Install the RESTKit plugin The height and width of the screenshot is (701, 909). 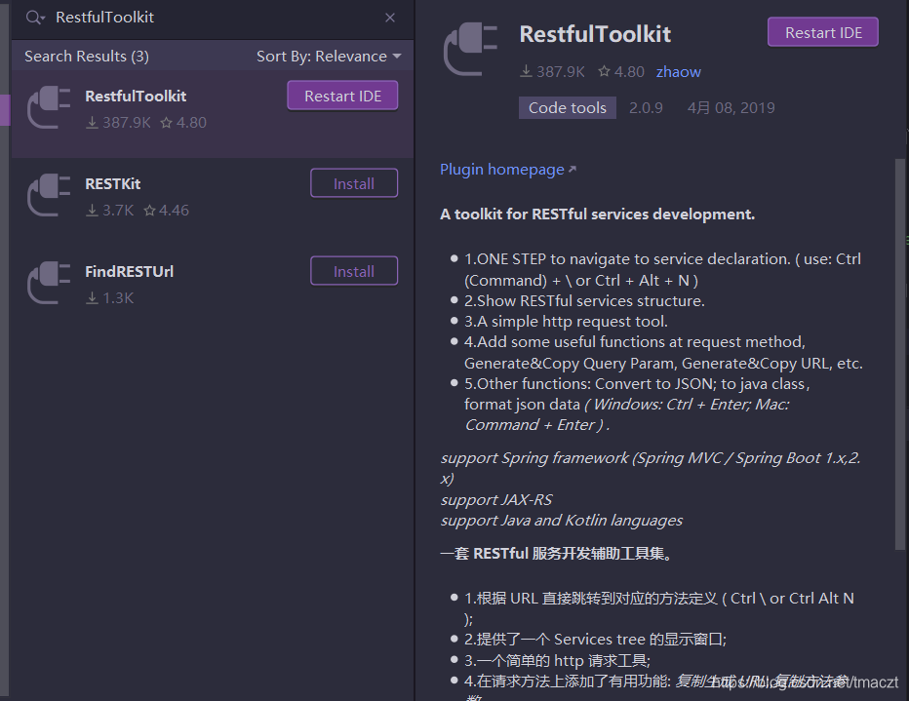tap(354, 183)
